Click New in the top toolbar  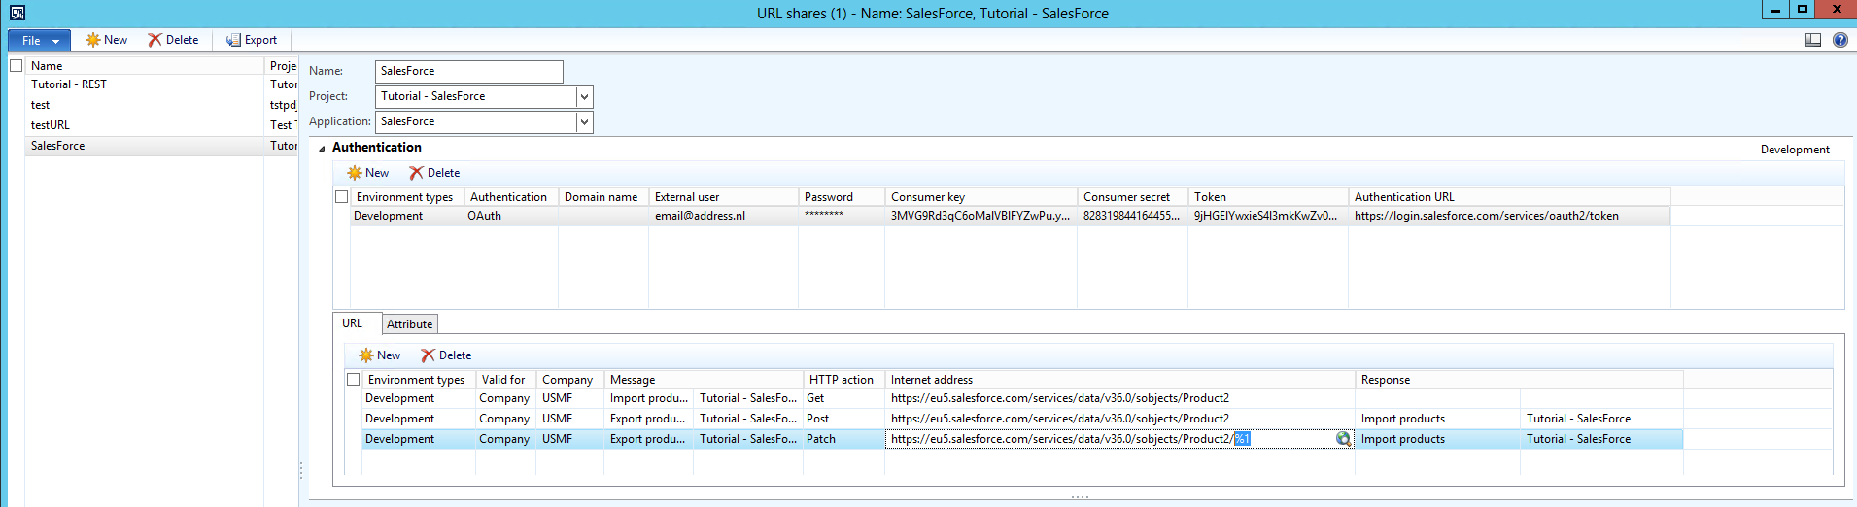click(107, 40)
